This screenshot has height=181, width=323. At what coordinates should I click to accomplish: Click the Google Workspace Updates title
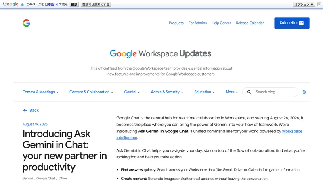(x=160, y=53)
